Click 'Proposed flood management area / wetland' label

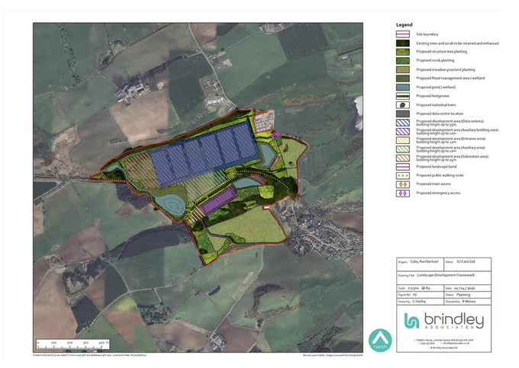450,78
